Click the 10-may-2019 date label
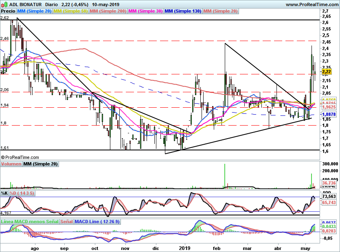This screenshot has width=340, height=252. click(x=105, y=4)
